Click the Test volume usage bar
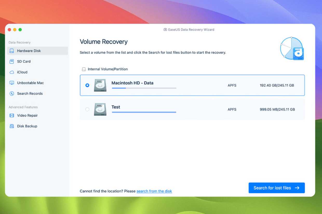 [x=144, y=112]
